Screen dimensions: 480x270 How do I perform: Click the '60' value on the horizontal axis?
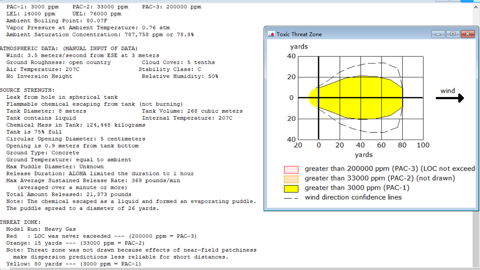(x=381, y=145)
